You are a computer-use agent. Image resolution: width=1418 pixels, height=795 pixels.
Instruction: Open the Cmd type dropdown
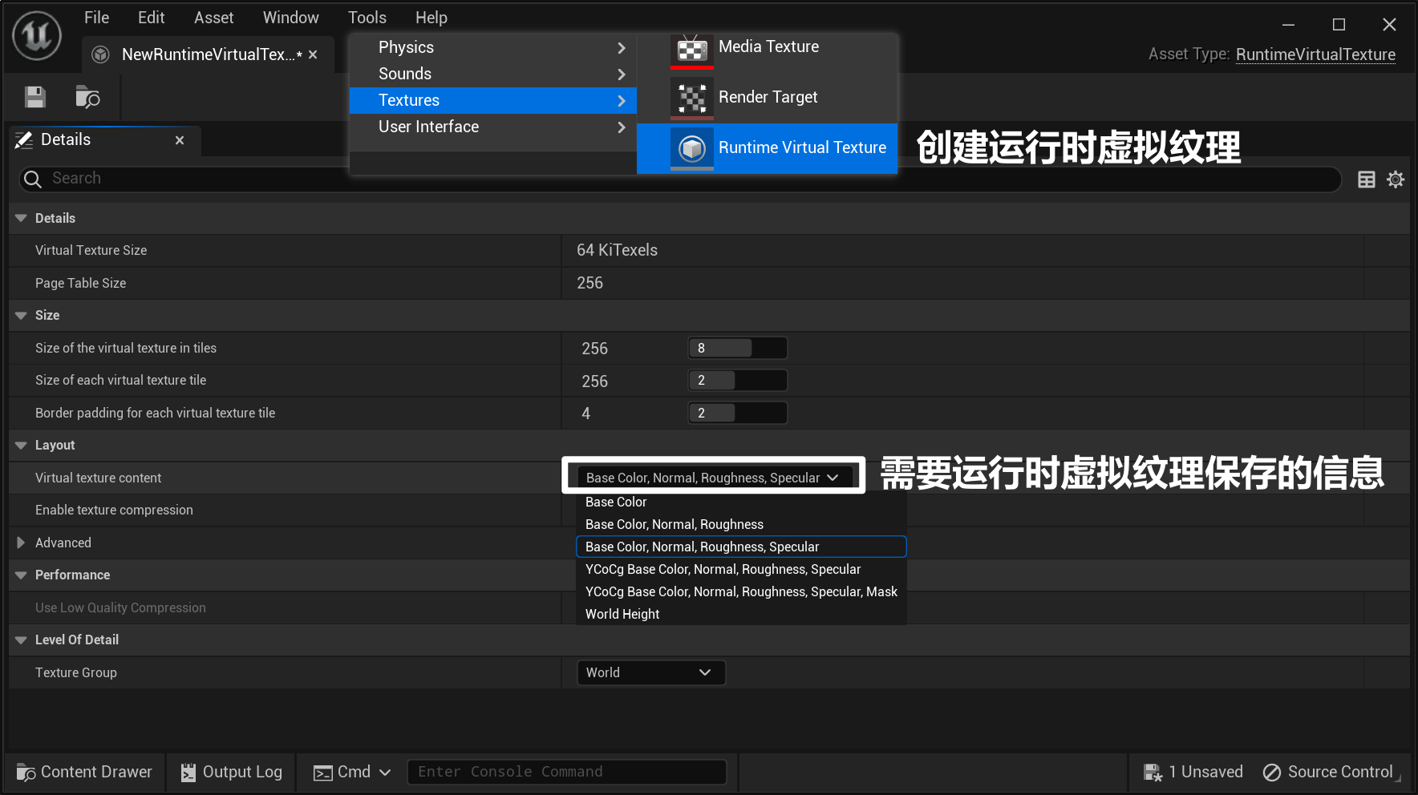(x=385, y=773)
